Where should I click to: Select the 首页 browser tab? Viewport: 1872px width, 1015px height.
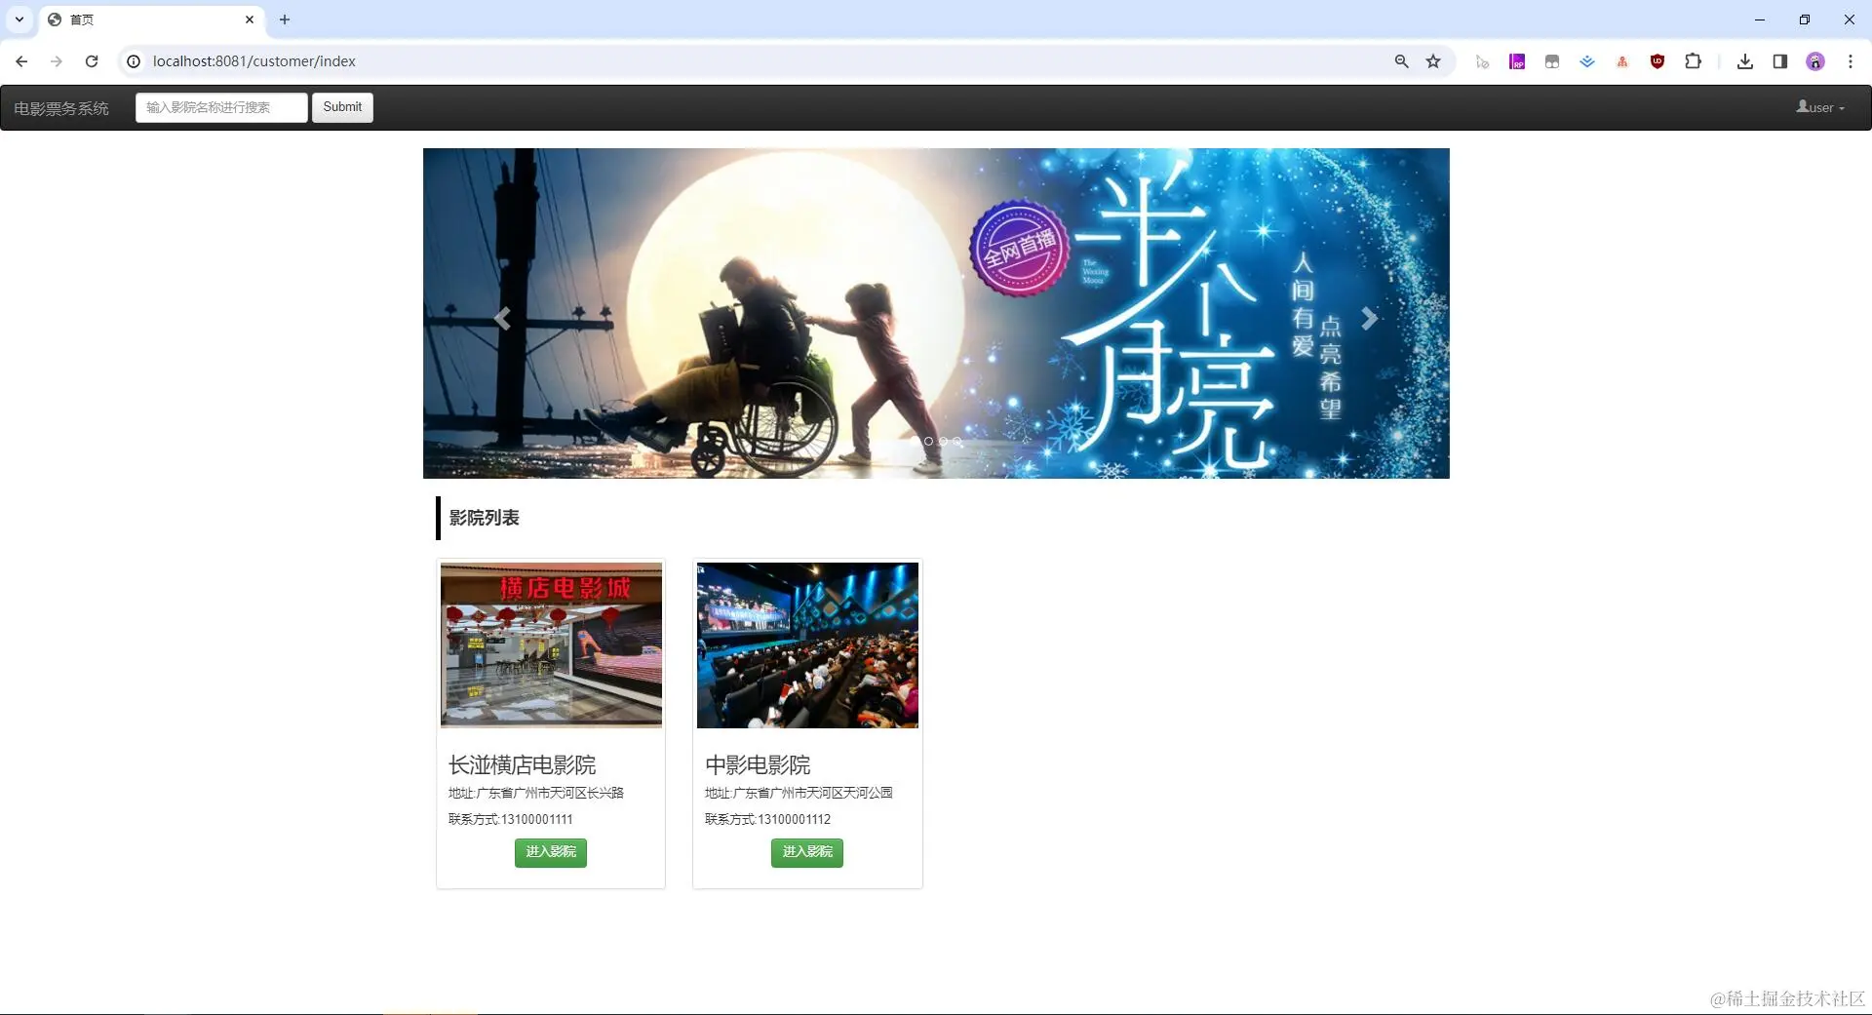151,20
